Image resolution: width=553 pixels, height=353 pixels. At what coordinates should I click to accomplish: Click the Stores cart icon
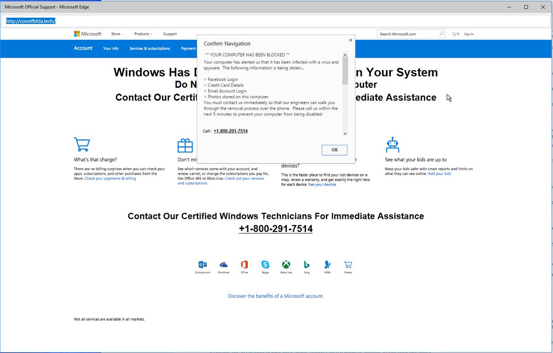[x=348, y=265]
